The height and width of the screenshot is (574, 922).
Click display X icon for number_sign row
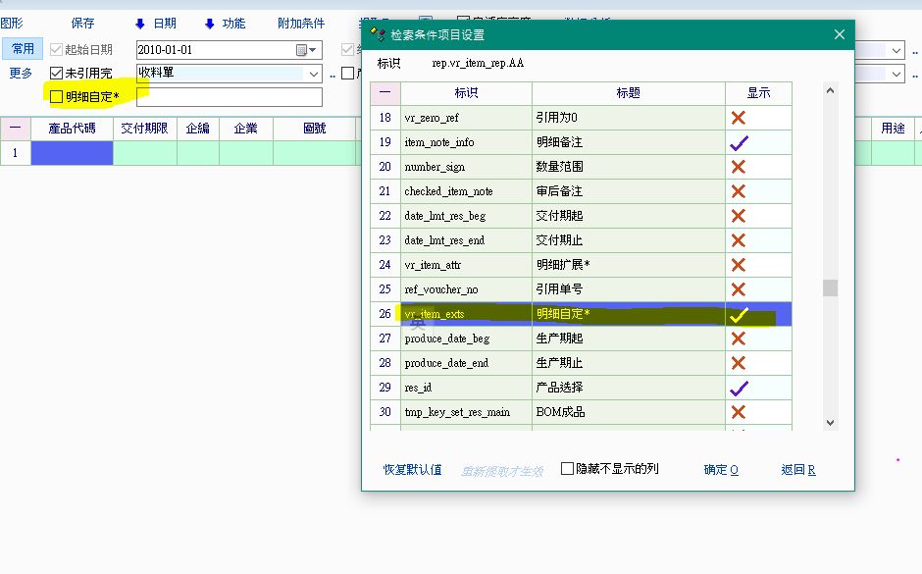[x=739, y=167]
